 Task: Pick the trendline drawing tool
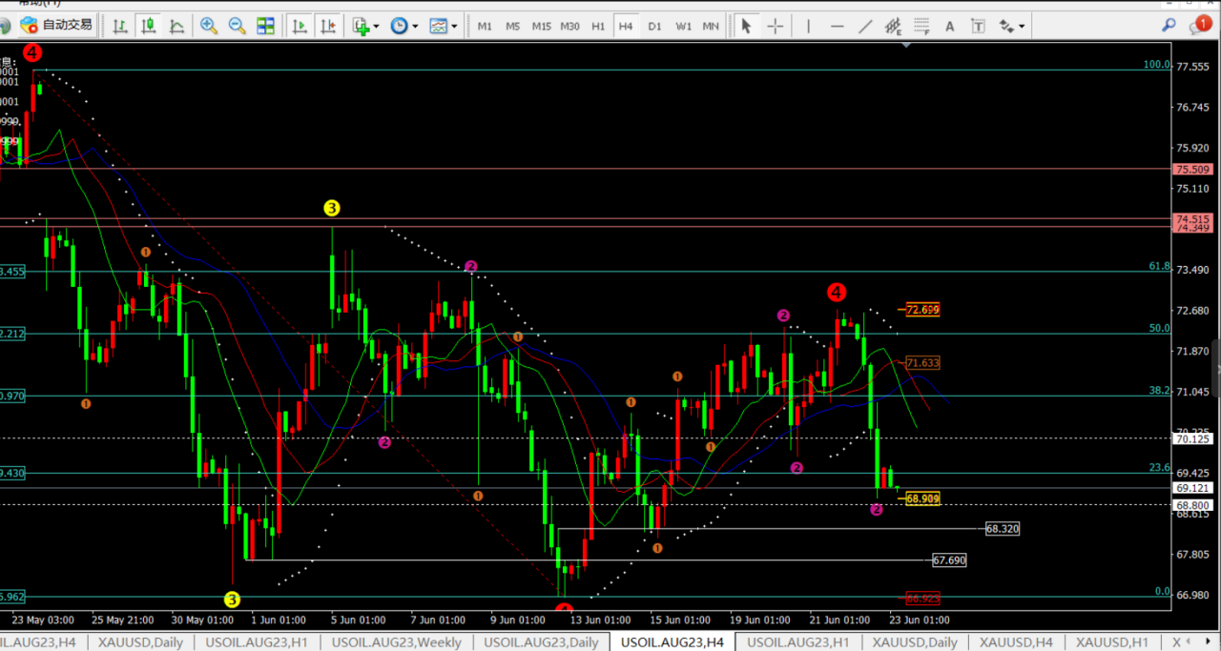(865, 26)
